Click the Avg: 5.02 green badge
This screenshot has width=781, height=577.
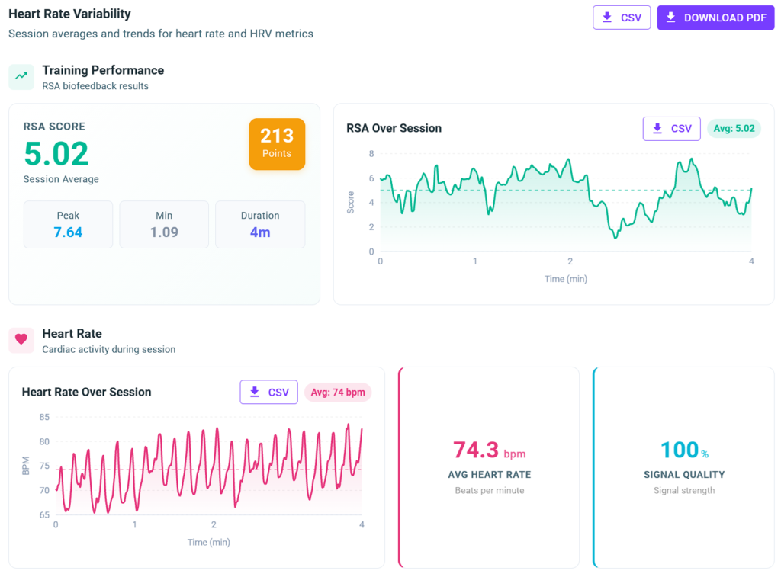(734, 129)
